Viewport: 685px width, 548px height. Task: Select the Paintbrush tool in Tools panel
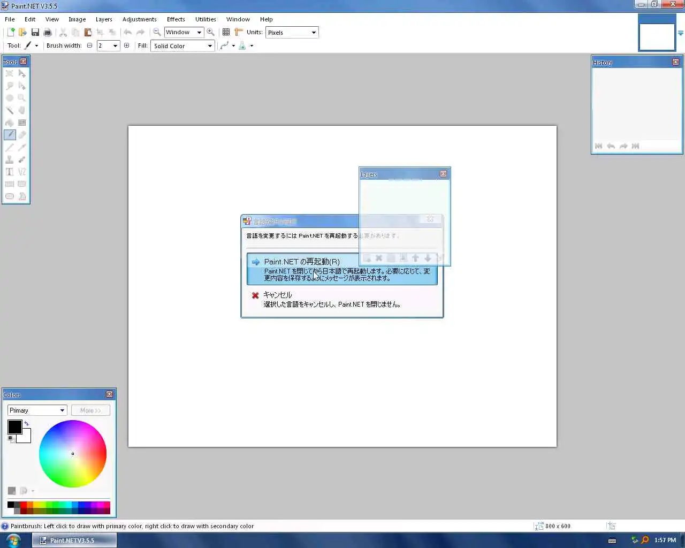(x=10, y=135)
